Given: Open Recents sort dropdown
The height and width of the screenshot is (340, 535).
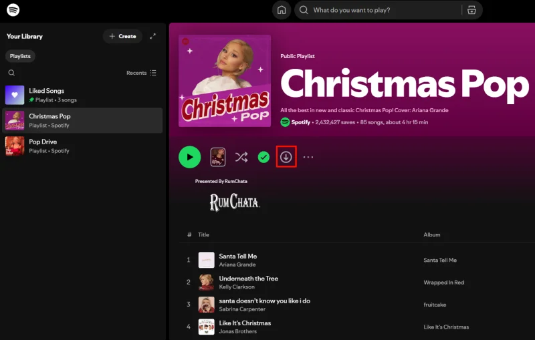Looking at the screenshot, I should coord(141,73).
